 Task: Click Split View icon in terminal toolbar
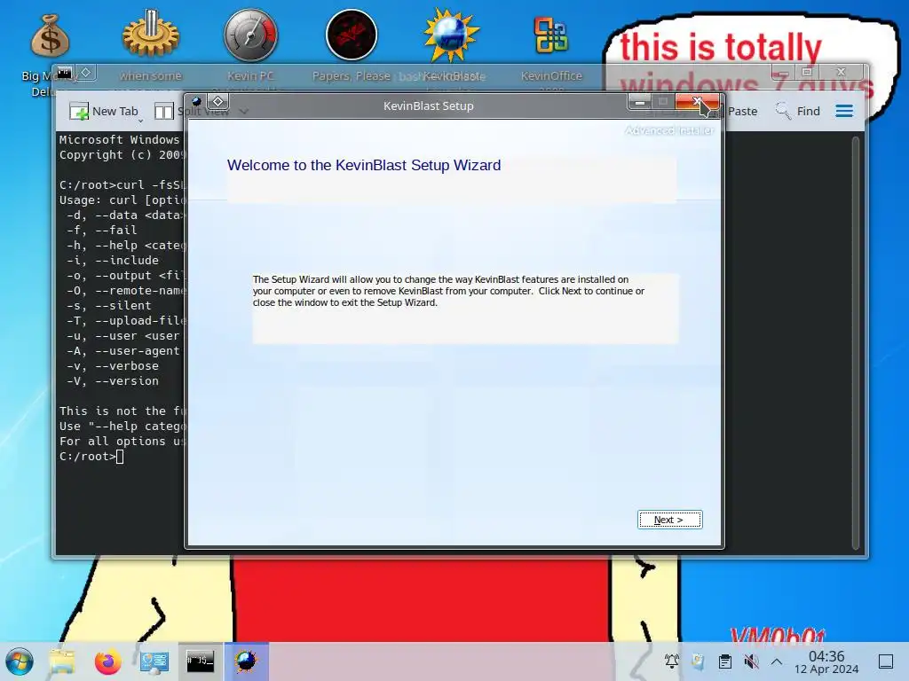coord(164,111)
